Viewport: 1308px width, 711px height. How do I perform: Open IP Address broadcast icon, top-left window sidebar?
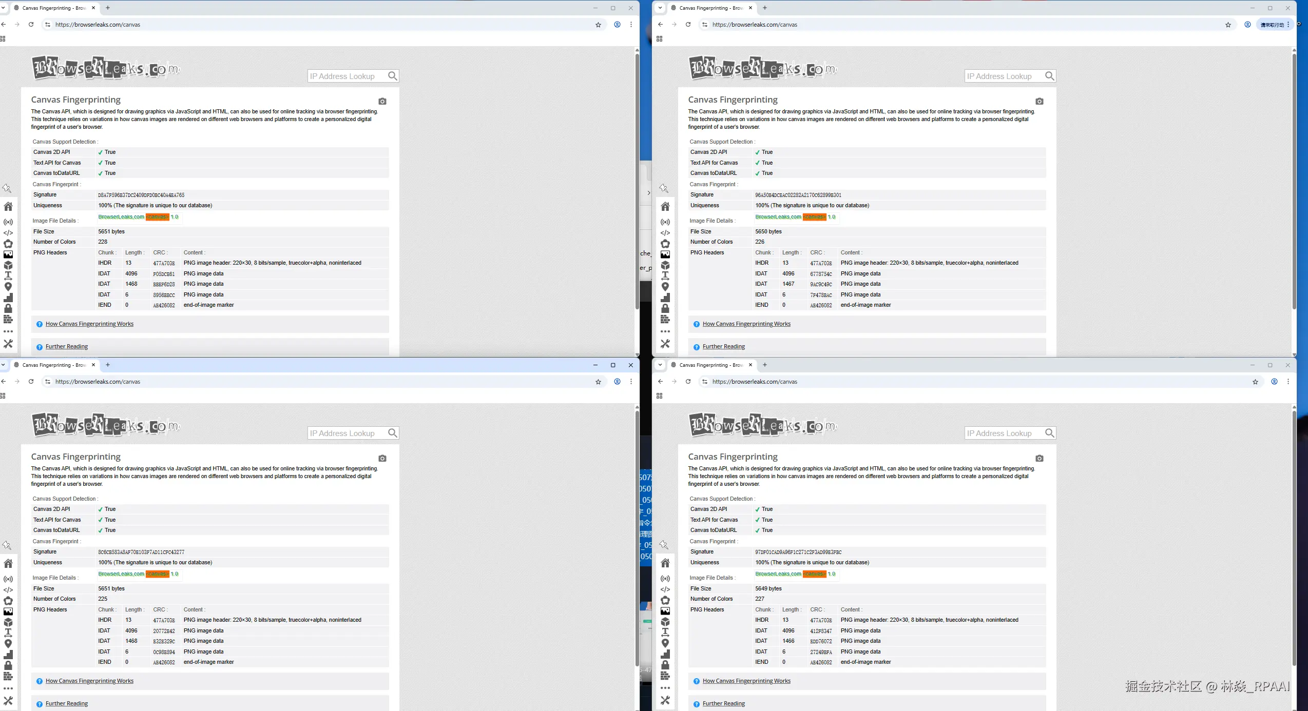tap(8, 222)
